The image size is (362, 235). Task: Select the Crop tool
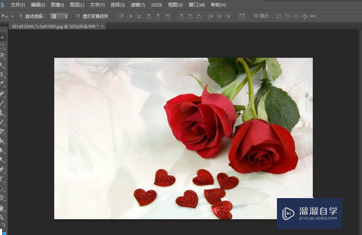(x=2, y=74)
